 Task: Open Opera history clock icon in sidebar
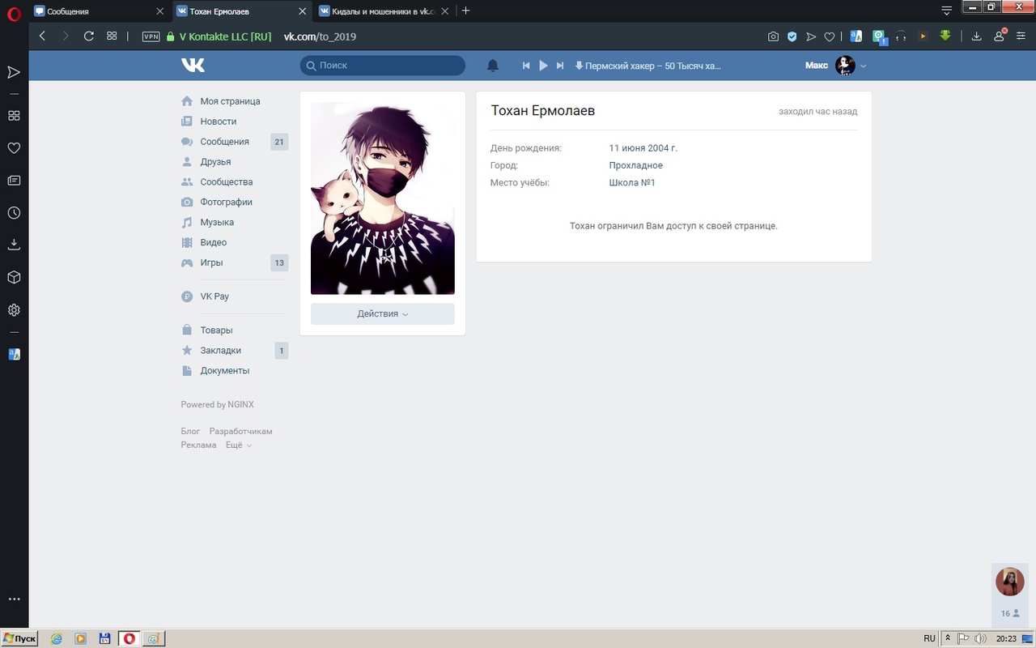pos(14,213)
